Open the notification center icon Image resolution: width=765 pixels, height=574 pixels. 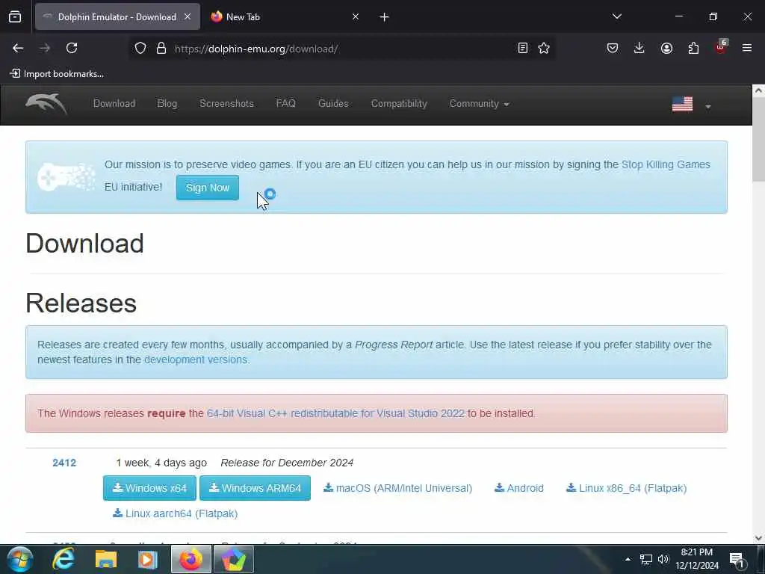tap(737, 560)
